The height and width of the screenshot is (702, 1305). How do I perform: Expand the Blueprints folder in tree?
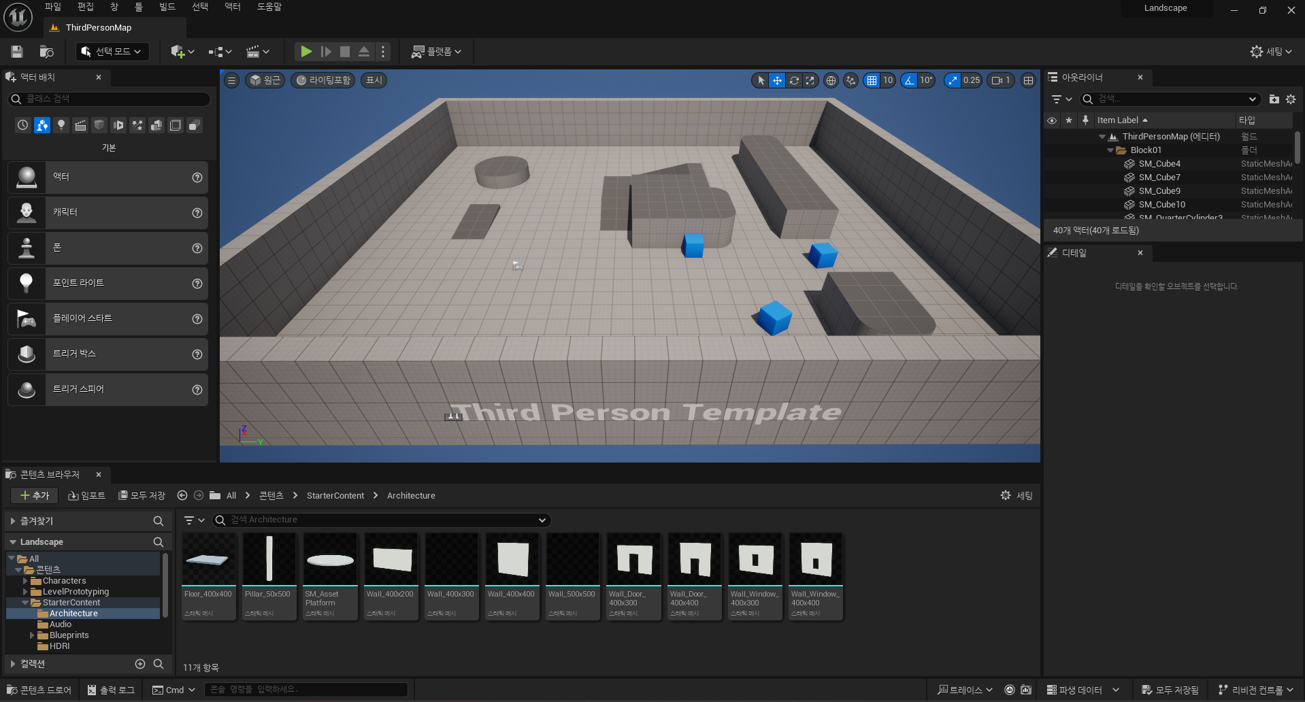tap(32, 635)
